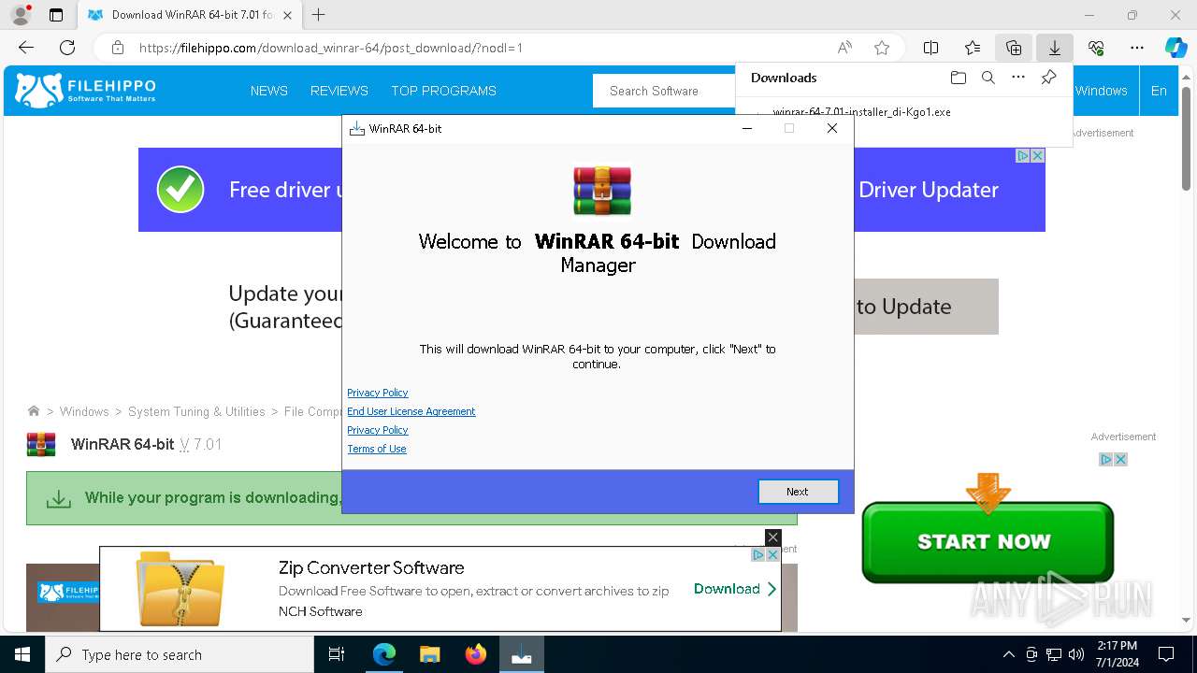The height and width of the screenshot is (673, 1197).
Task: Open Firefox from the taskbar
Action: (475, 655)
